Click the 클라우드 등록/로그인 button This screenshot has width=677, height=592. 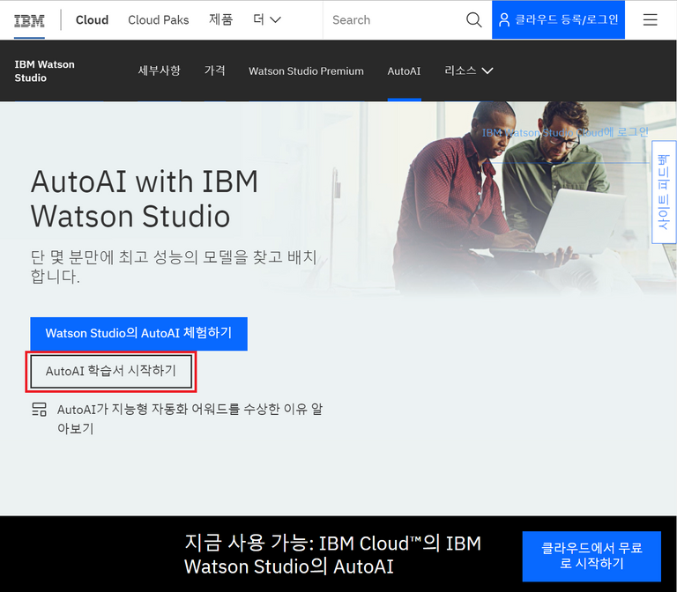click(x=558, y=20)
